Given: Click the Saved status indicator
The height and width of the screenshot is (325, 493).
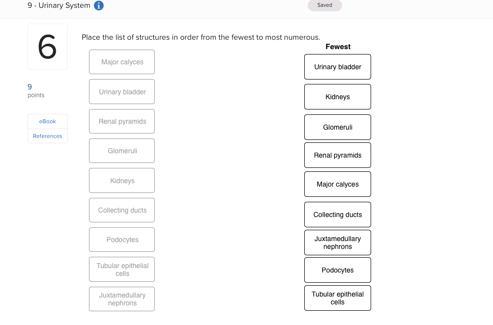Looking at the screenshot, I should tap(324, 4).
